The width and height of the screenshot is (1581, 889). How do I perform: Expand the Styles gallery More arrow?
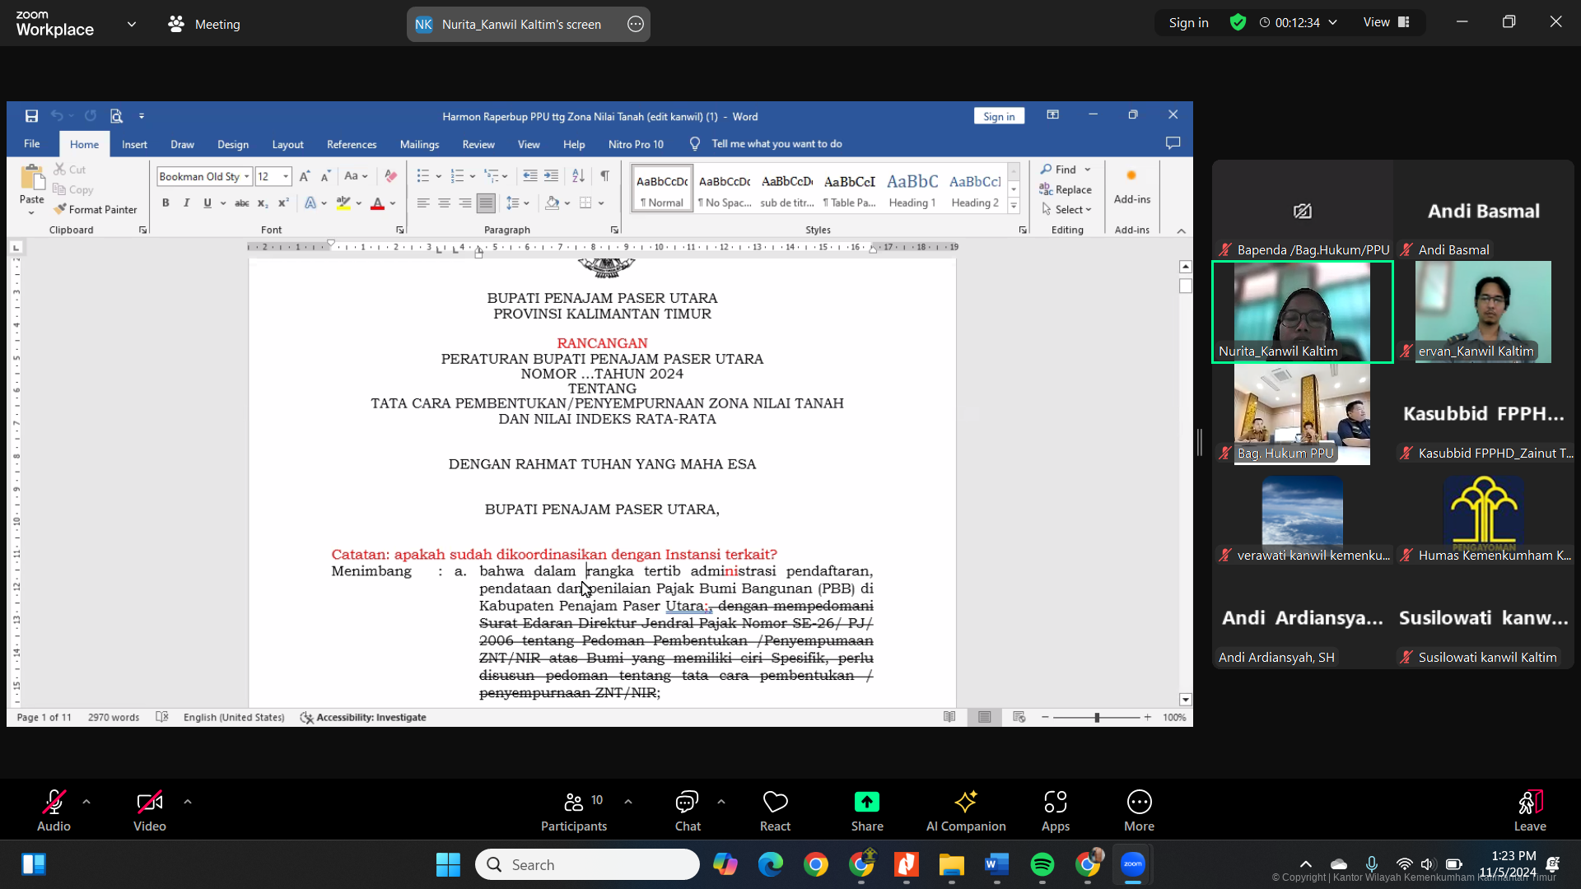pyautogui.click(x=1014, y=206)
